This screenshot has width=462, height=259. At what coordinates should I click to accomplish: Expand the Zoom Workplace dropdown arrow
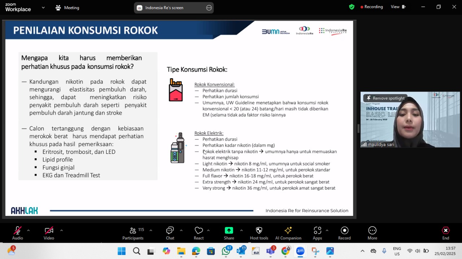(43, 7)
